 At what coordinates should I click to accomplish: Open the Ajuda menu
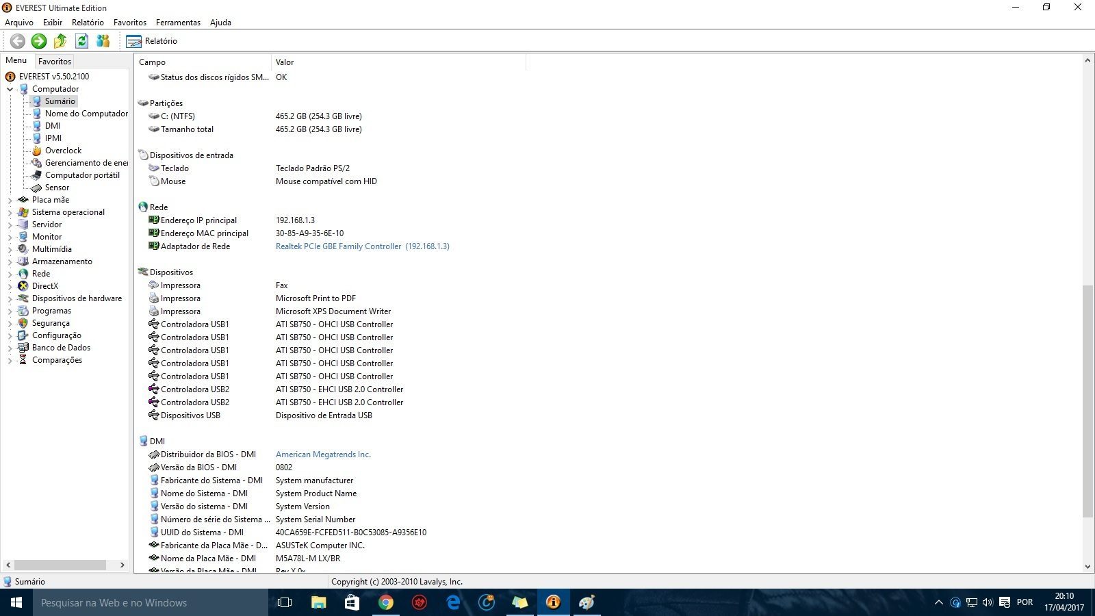[x=220, y=23]
